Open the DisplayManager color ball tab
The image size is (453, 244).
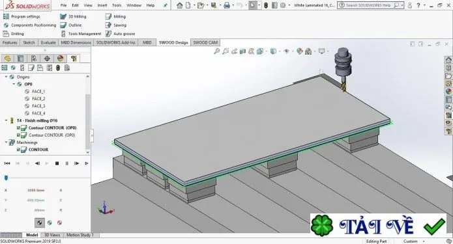coord(61,59)
